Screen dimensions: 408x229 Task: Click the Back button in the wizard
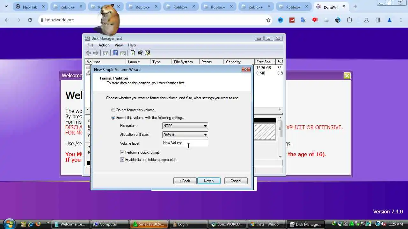pos(185,181)
